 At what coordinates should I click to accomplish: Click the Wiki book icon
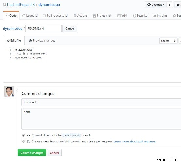point(119,16)
